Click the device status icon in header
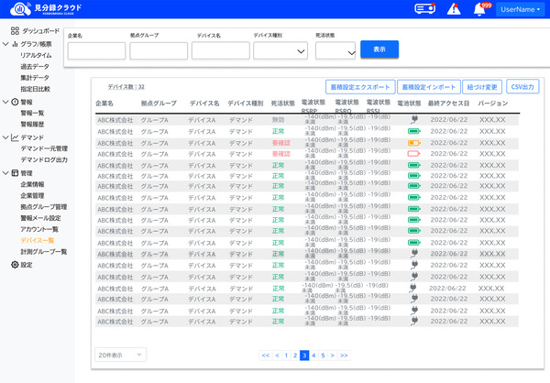 coord(424,9)
